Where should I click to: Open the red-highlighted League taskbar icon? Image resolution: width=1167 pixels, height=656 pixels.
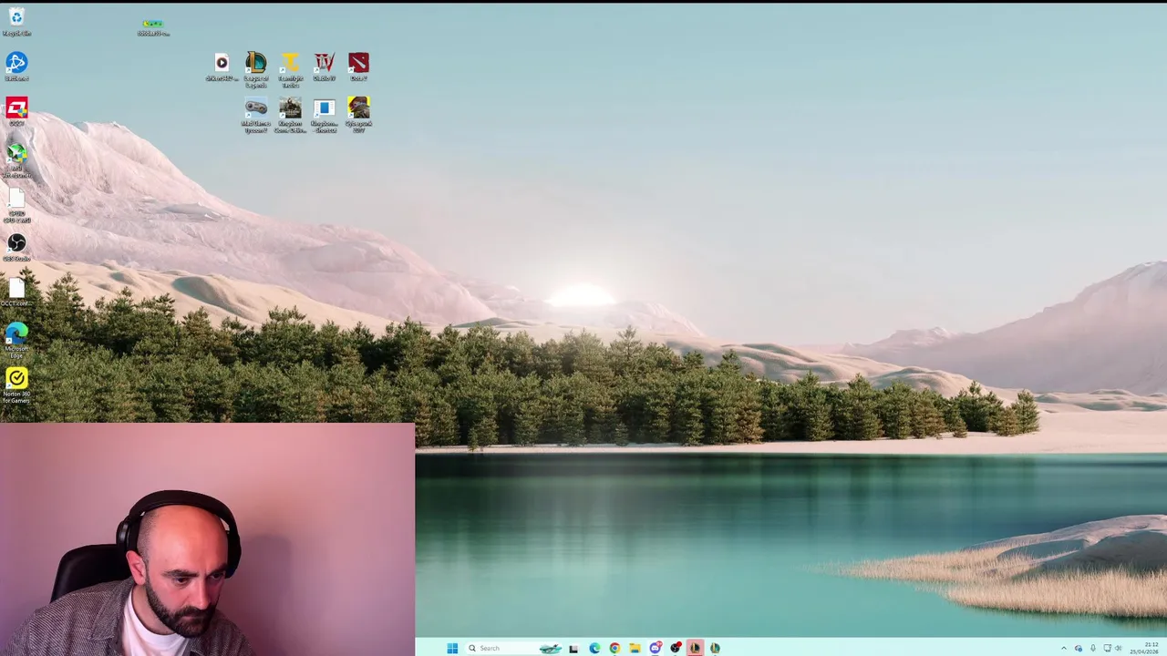click(695, 648)
